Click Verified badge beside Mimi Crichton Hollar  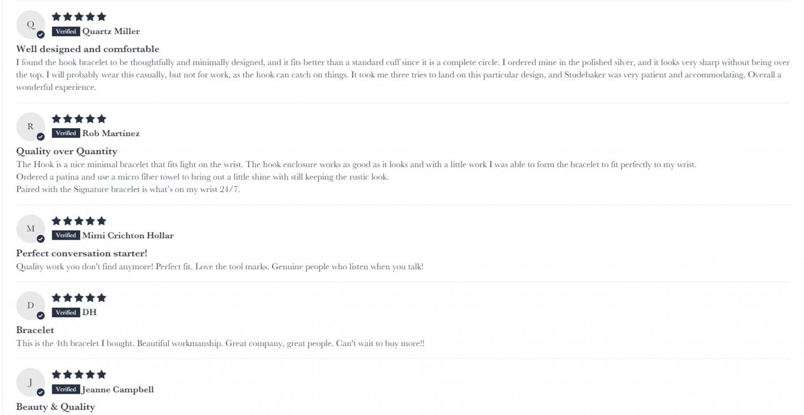click(x=66, y=235)
